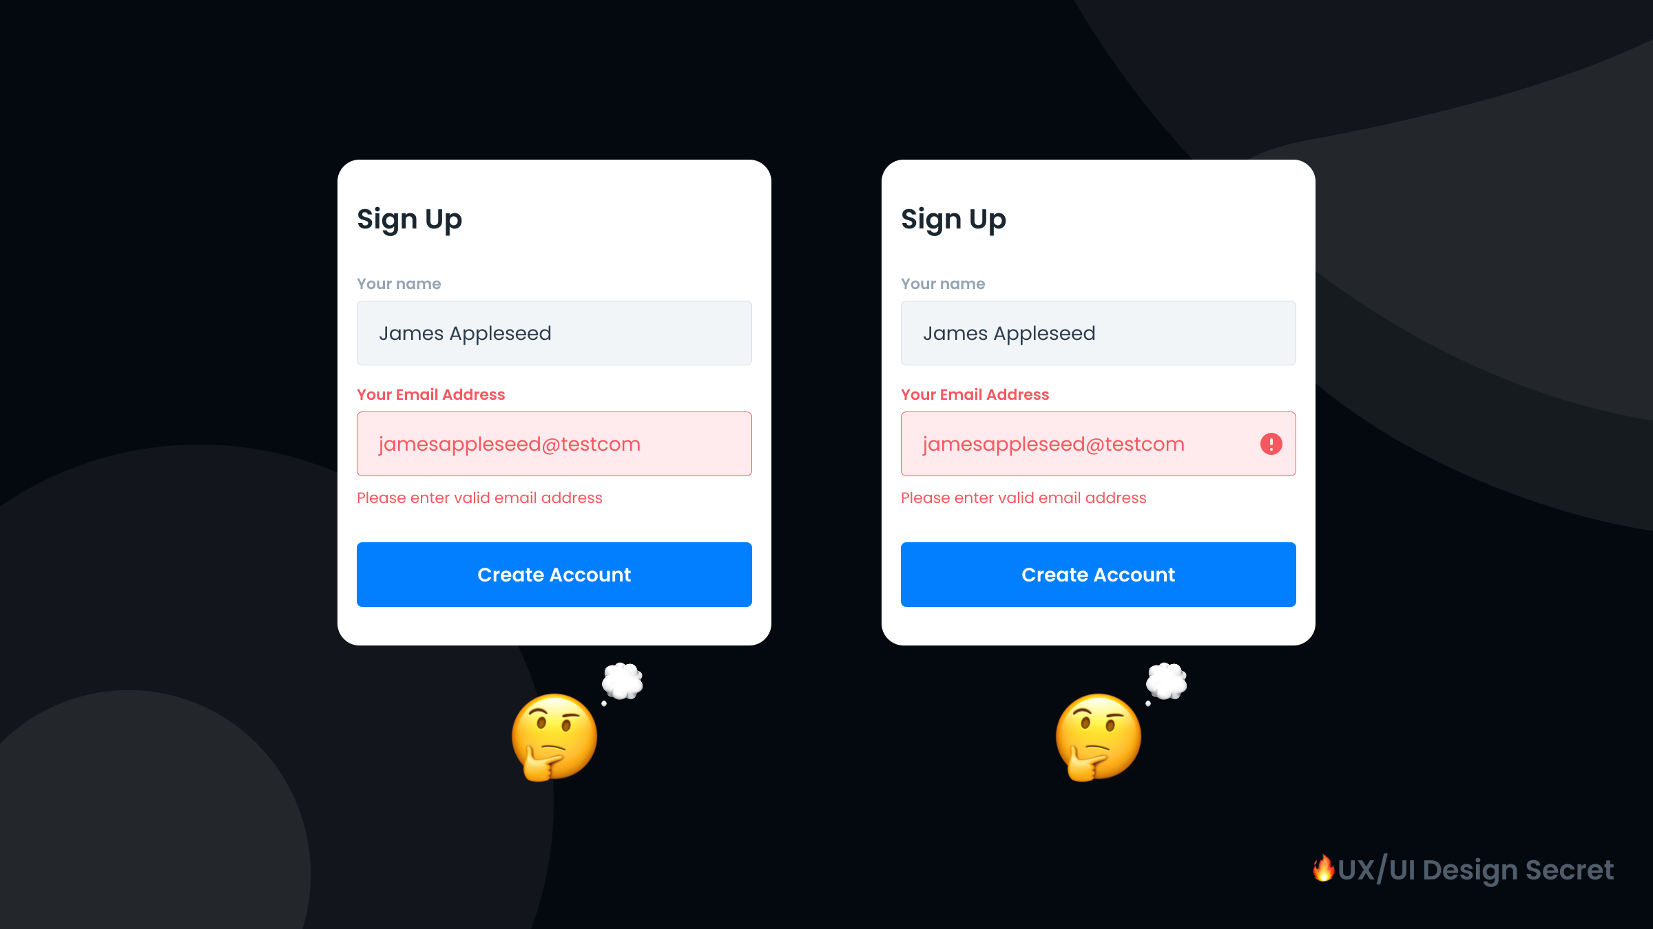Click 'Create Account' button on right form

[1098, 574]
